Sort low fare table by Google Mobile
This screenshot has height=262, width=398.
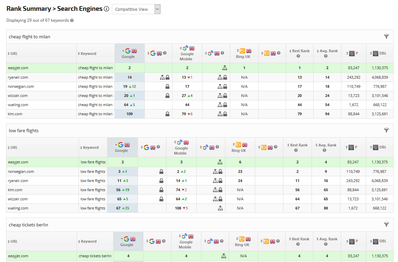181,148
